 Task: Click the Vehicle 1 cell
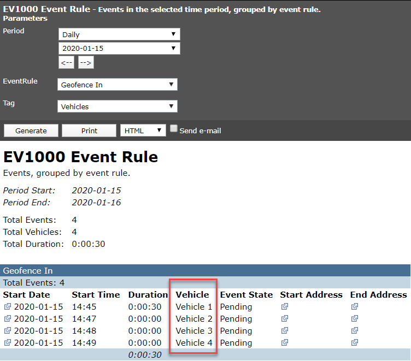194,306
